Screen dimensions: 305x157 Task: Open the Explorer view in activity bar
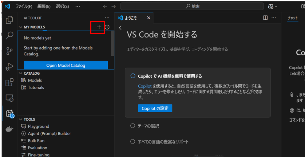point(9,20)
